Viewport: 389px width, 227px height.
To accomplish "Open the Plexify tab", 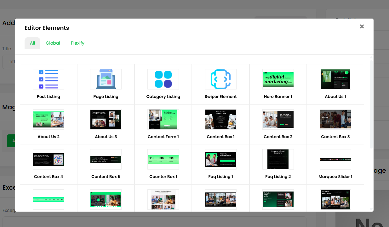I will [77, 43].
